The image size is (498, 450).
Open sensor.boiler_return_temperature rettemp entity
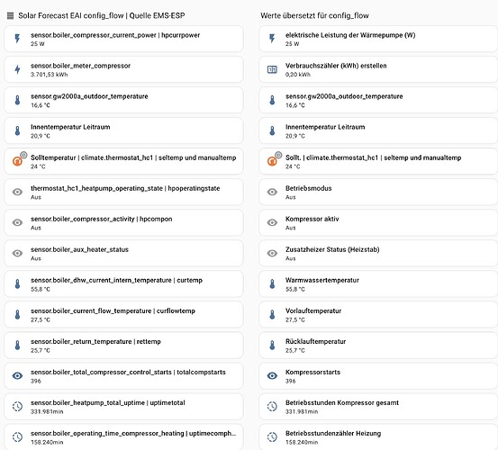click(123, 346)
